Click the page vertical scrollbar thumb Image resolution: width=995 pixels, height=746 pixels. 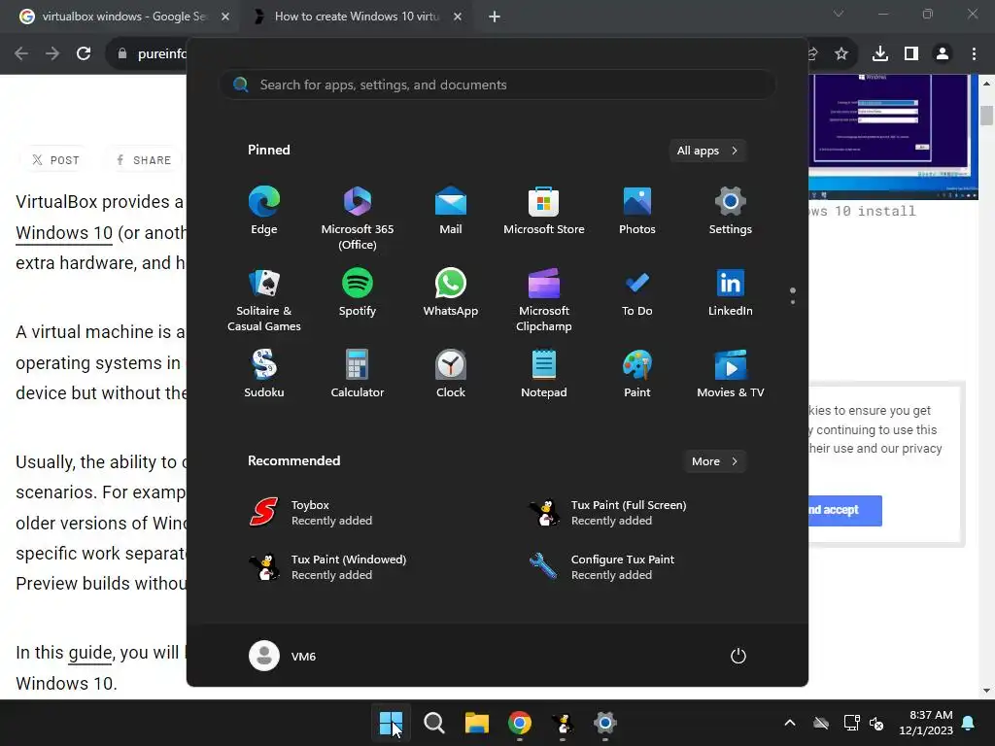tap(986, 116)
